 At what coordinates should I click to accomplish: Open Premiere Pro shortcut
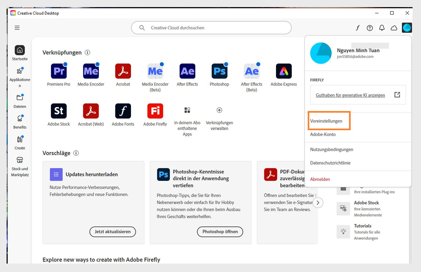tap(58, 71)
